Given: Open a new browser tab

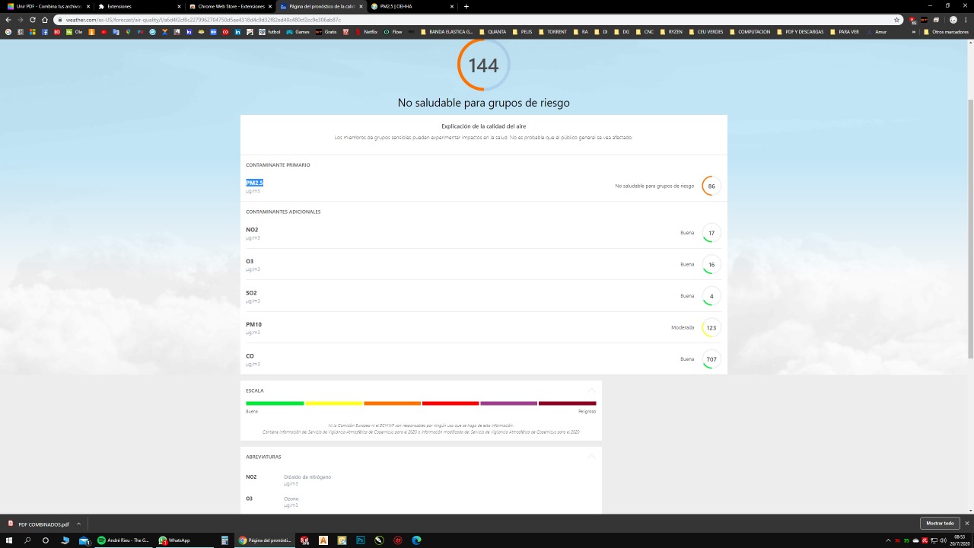Looking at the screenshot, I should (x=466, y=6).
